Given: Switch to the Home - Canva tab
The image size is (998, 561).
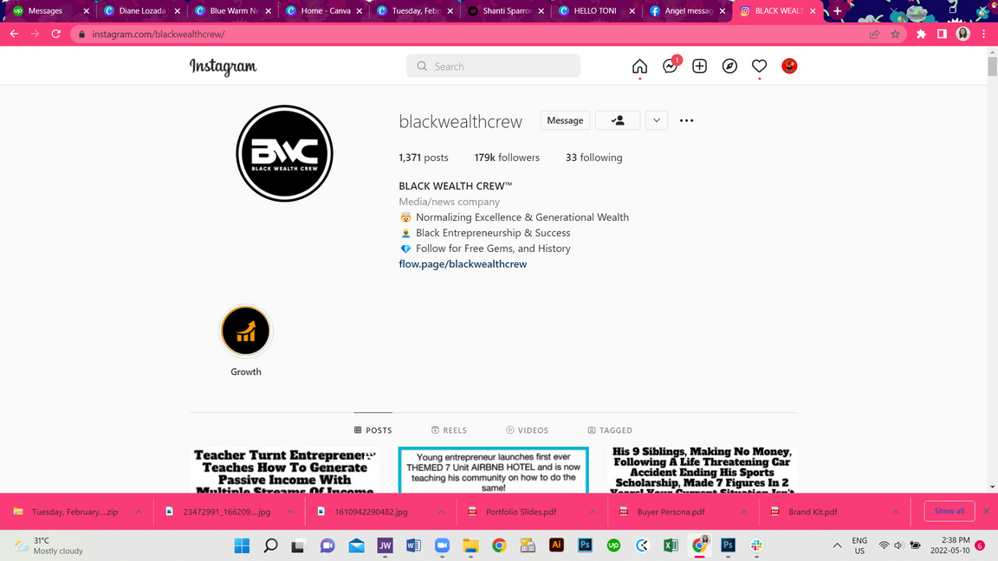Looking at the screenshot, I should 325,10.
